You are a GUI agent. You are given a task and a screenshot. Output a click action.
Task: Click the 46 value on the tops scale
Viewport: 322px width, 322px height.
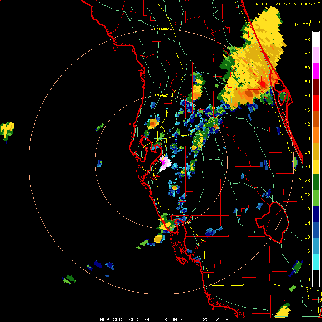tap(307, 110)
